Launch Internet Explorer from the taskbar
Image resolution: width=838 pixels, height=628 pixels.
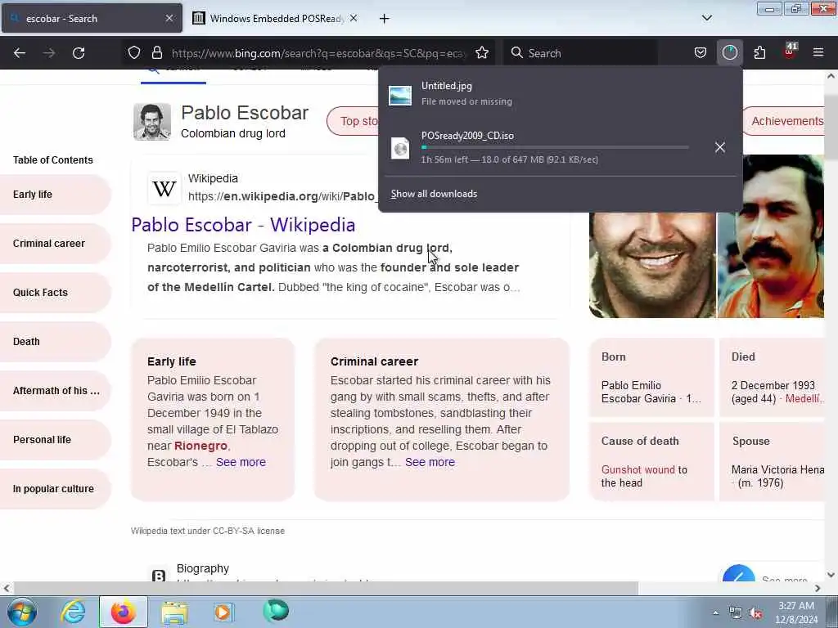pyautogui.click(x=73, y=612)
